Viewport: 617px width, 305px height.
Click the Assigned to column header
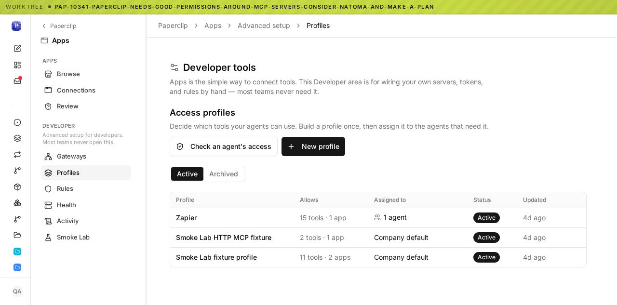[x=390, y=200]
